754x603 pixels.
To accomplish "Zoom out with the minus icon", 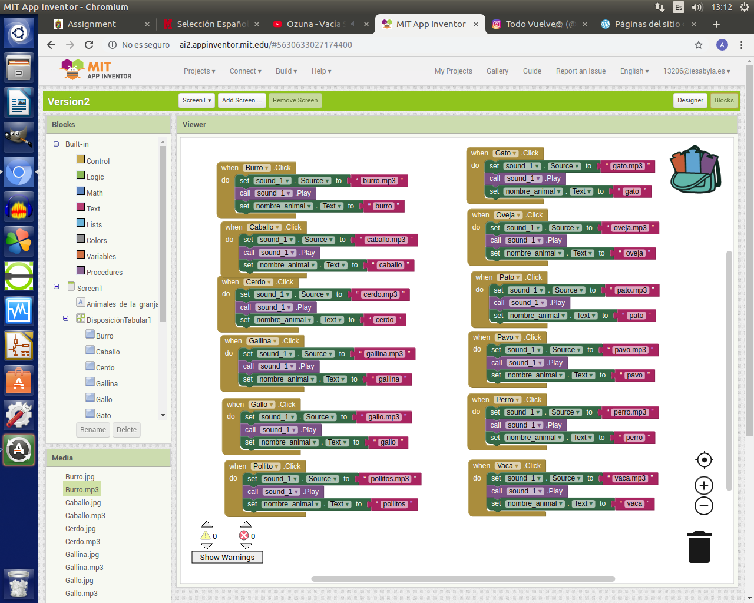I will click(704, 506).
